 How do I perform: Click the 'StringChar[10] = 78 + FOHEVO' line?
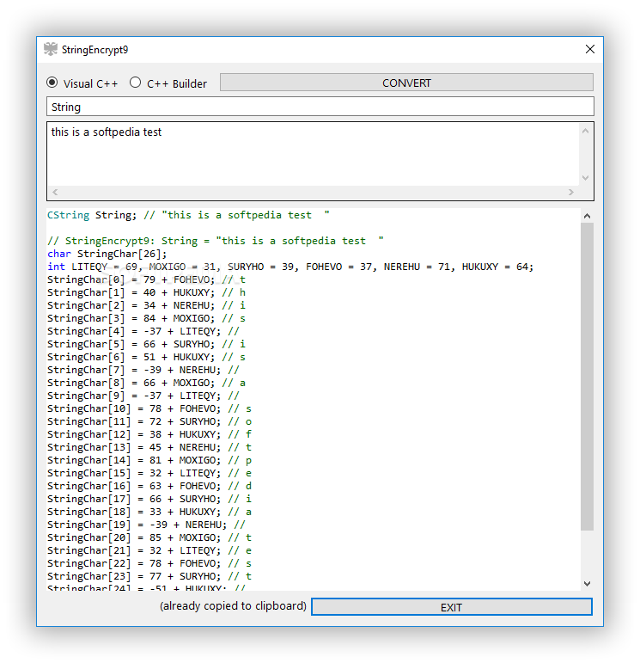point(149,408)
